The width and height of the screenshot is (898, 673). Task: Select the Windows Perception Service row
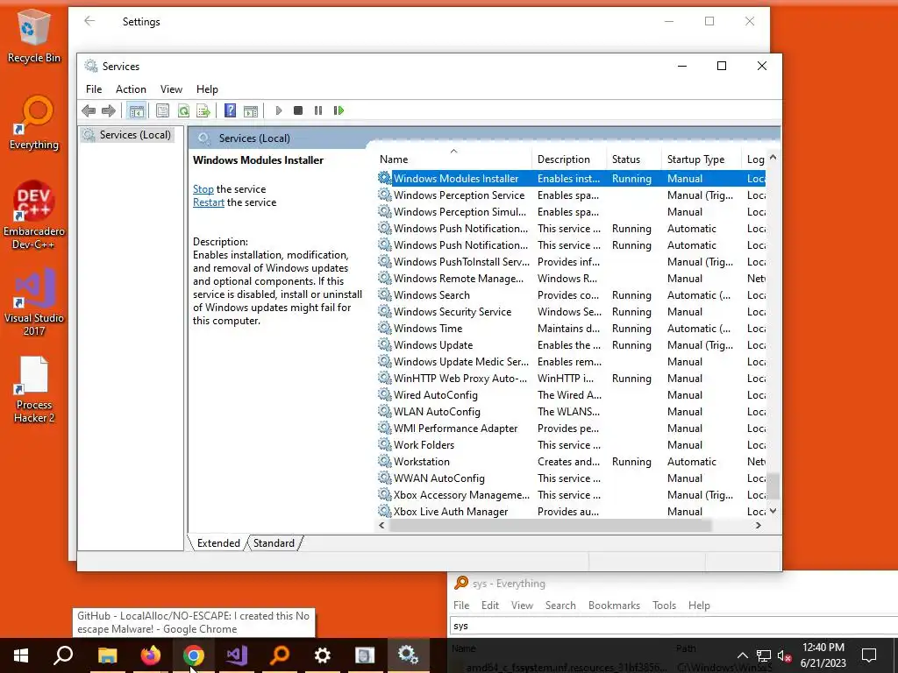(571, 195)
